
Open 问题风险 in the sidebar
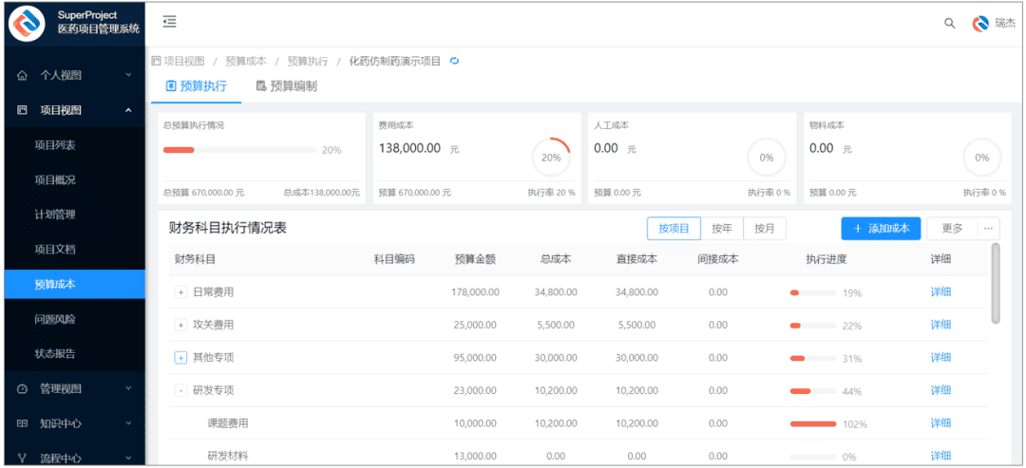(x=55, y=320)
